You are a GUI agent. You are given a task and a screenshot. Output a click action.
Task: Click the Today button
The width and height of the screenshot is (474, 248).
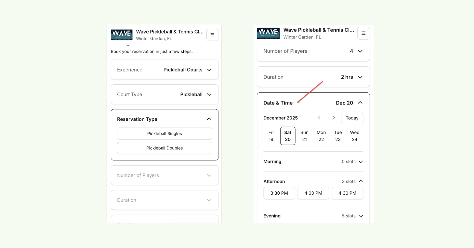click(352, 118)
